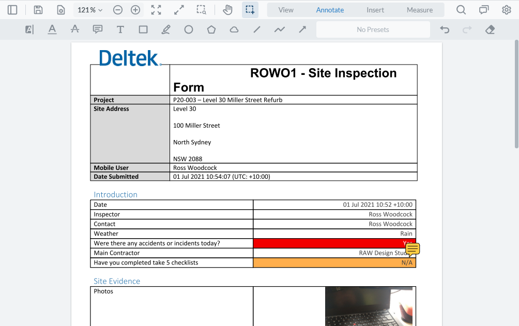
Task: Select the rectangle shape tool
Action: pos(143,30)
